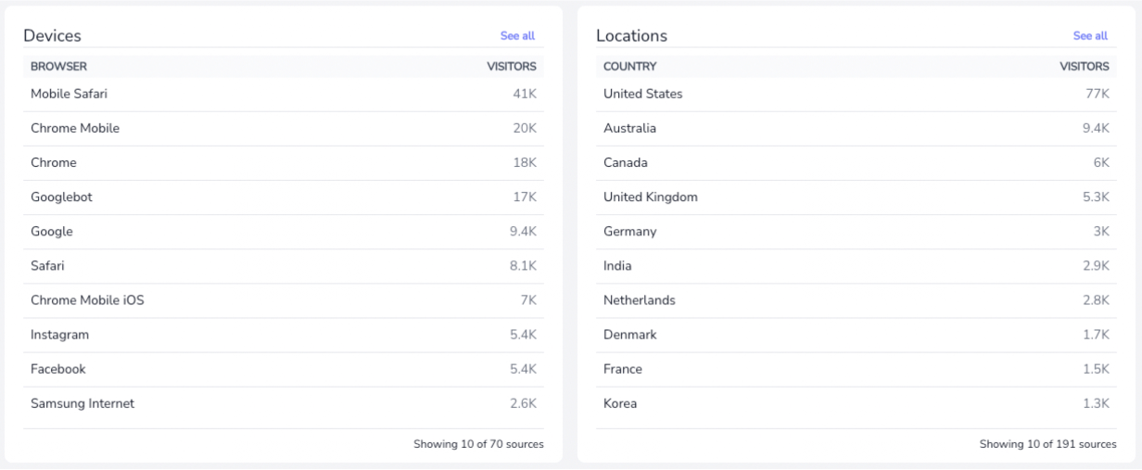Select the Mobile Safari browser row

(284, 94)
